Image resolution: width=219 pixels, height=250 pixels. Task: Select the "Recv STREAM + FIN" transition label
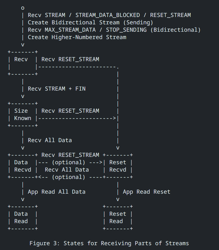(57, 89)
